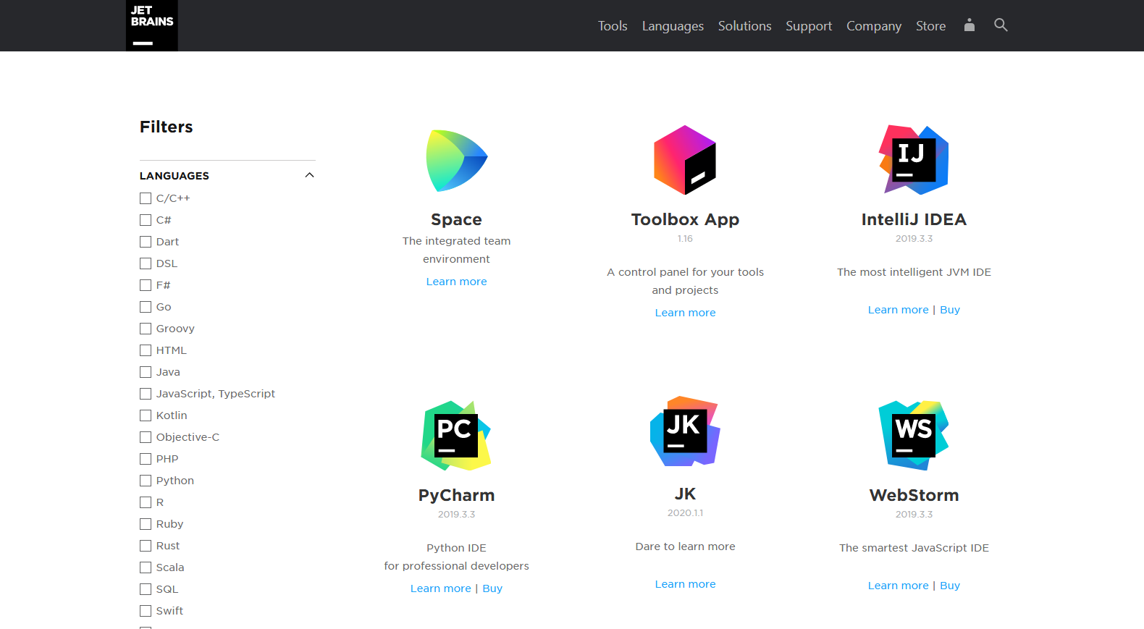
Task: Open Learn more for IntelliJ IDEA
Action: pyautogui.click(x=898, y=310)
